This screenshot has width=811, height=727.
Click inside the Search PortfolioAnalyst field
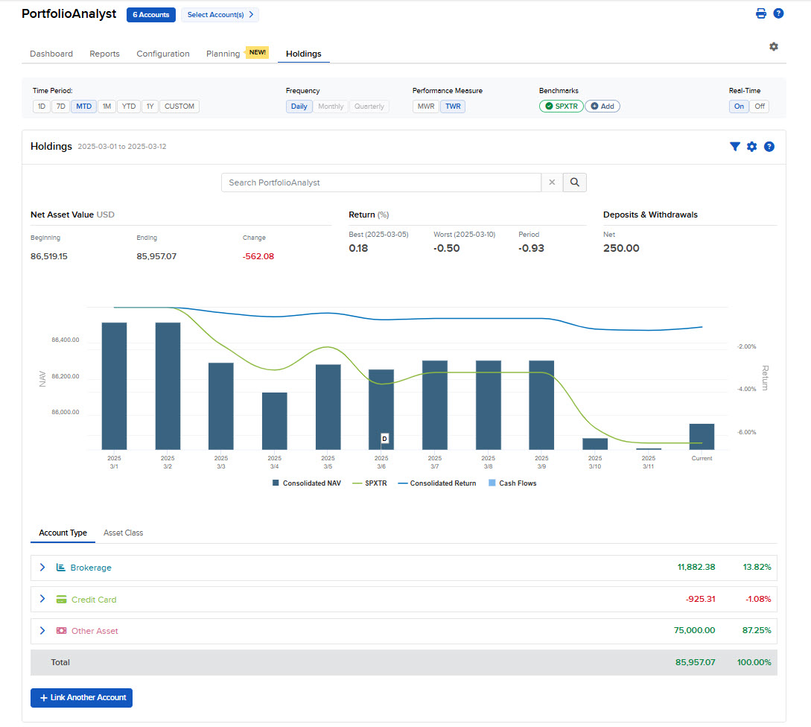click(x=380, y=182)
